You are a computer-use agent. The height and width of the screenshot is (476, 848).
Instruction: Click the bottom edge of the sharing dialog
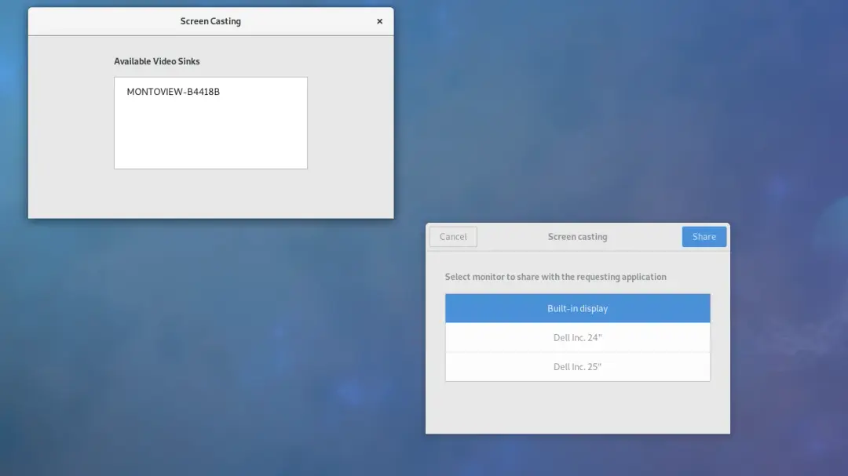(x=577, y=431)
